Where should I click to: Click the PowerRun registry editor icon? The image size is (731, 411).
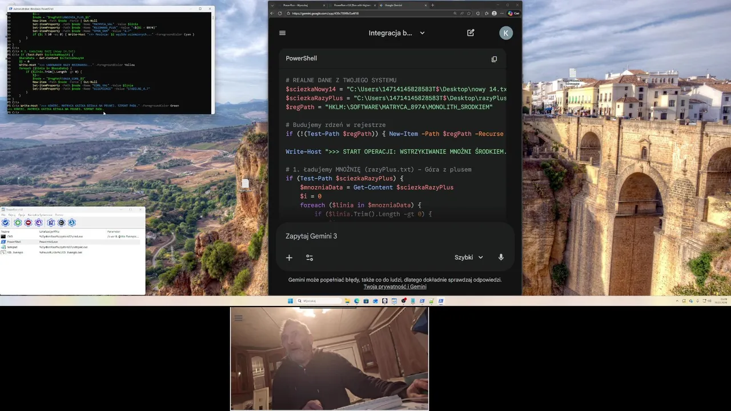[x=51, y=223]
